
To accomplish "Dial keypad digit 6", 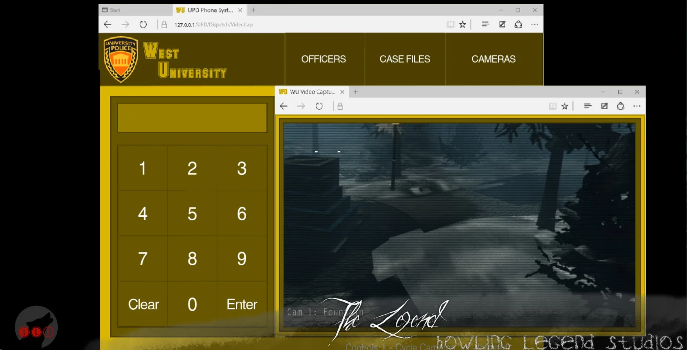I will point(242,214).
